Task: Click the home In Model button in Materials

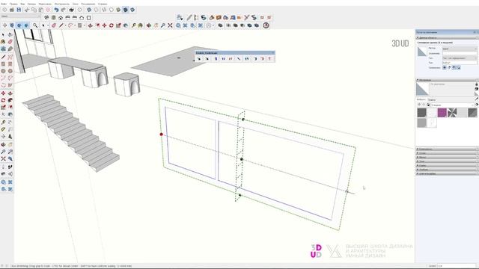Action: [x=428, y=105]
